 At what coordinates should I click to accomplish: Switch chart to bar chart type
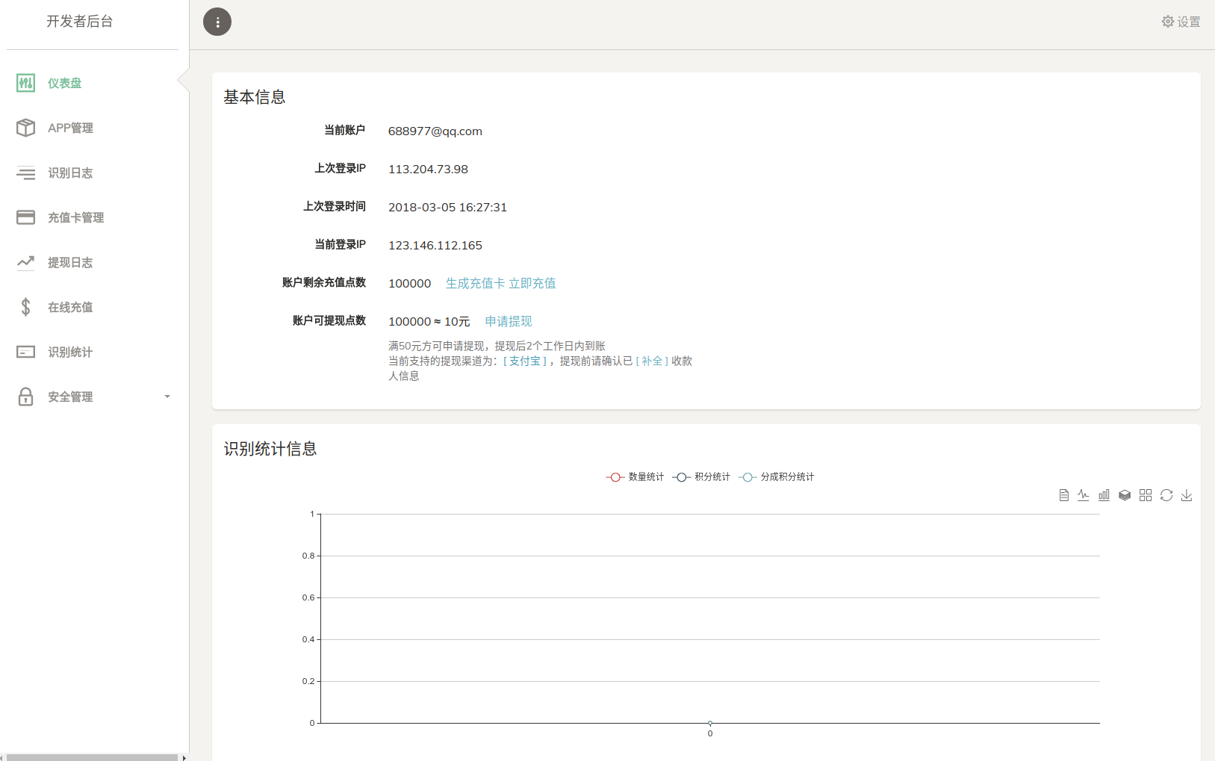coord(1104,495)
